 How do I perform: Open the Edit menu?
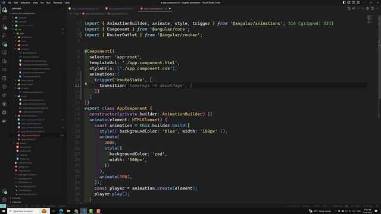[16, 2]
